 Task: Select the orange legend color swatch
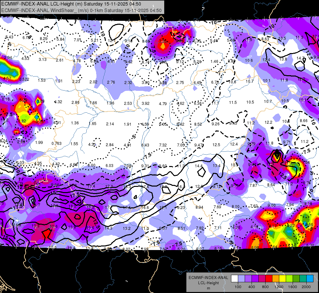276,279
